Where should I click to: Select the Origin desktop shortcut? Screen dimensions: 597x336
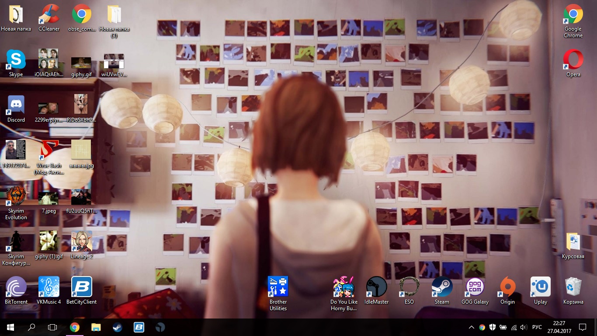pos(508,290)
